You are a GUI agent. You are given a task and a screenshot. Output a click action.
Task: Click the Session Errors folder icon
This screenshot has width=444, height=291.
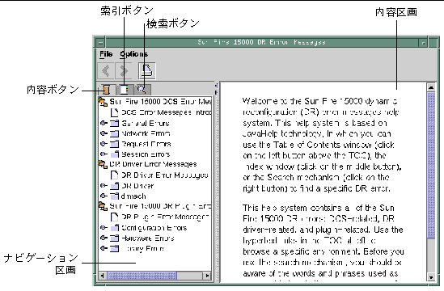[x=114, y=154]
